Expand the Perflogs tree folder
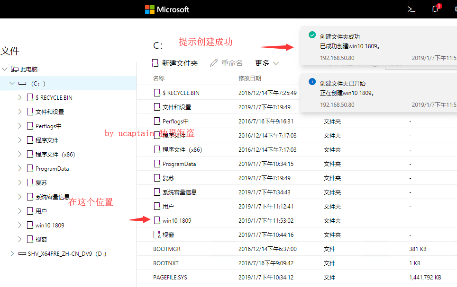Screen dimensions: 457x287 [x=19, y=126]
